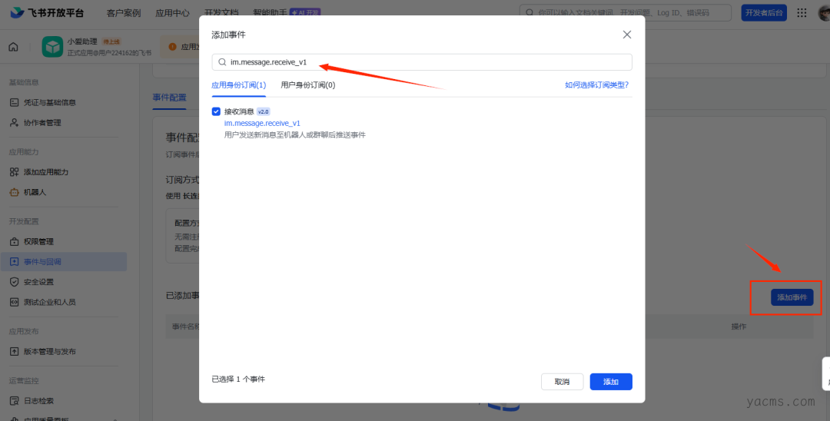830x421 pixels.
Task: Click the 权限管理 lock icon in sidebar
Action: click(x=14, y=242)
